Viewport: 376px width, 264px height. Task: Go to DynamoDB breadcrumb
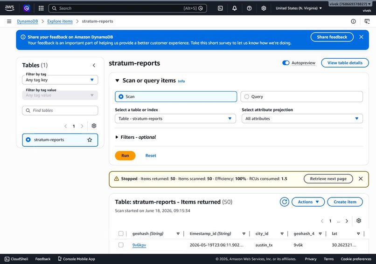tap(28, 21)
